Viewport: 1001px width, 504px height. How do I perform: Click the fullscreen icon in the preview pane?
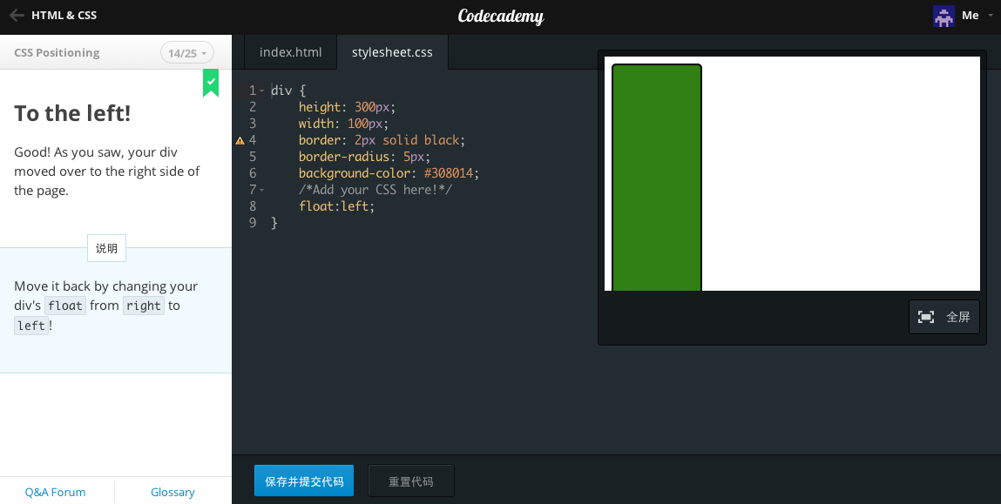[925, 317]
